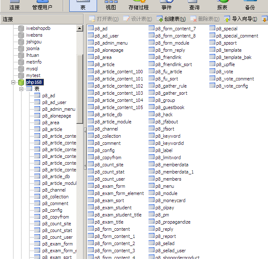The width and height of the screenshot is (268, 259).
Task: Click 删除表(D) delete table button
Action: 205,19
